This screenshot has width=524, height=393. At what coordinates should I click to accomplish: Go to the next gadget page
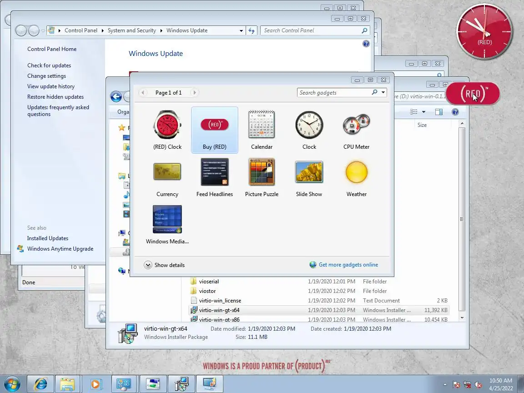point(195,93)
